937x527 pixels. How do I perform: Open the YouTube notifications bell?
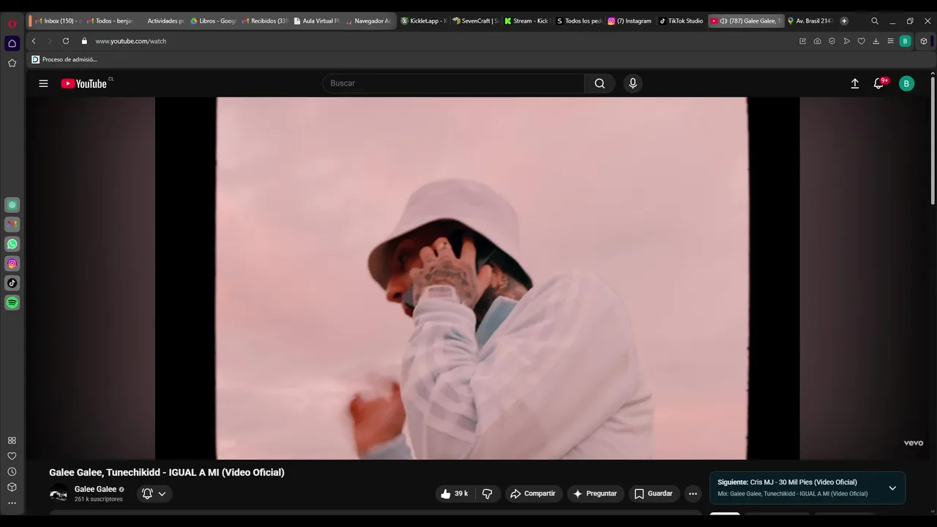(x=879, y=83)
